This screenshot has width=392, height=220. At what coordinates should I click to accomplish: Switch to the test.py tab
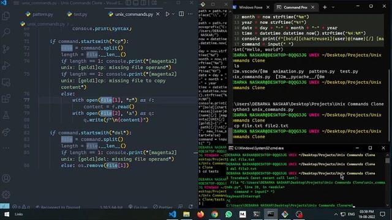(77, 14)
